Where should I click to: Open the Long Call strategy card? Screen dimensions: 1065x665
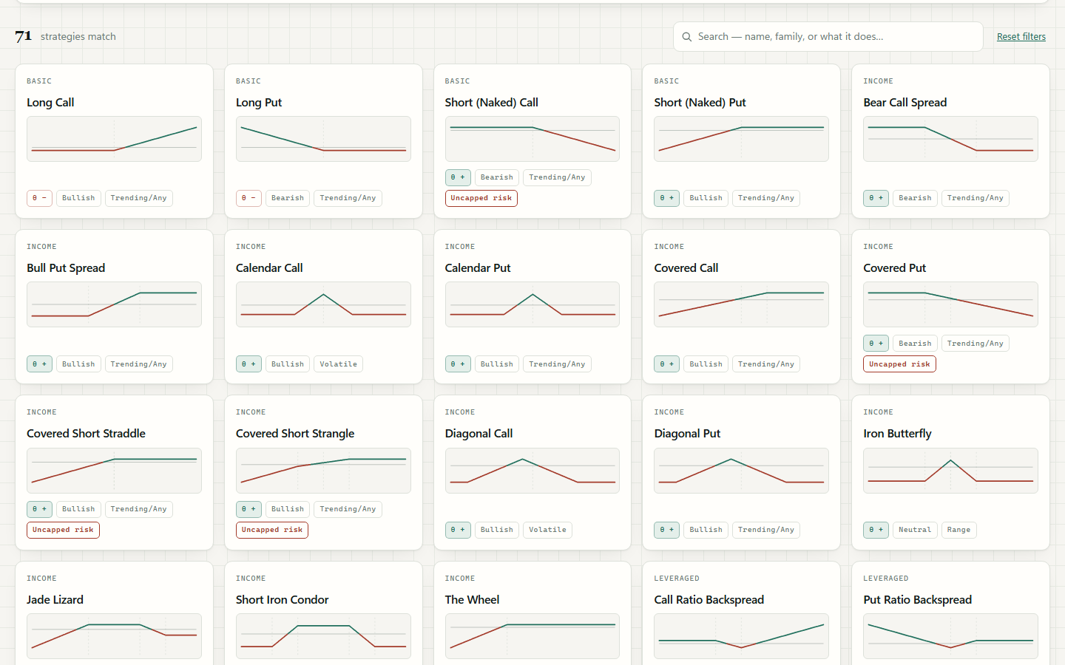click(x=114, y=141)
